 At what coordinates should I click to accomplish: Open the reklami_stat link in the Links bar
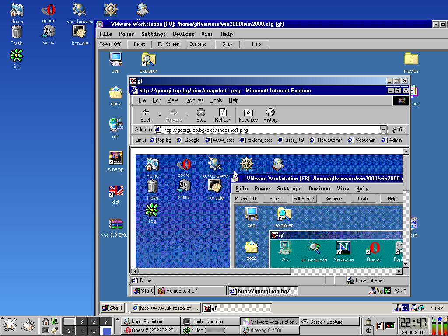[255, 140]
